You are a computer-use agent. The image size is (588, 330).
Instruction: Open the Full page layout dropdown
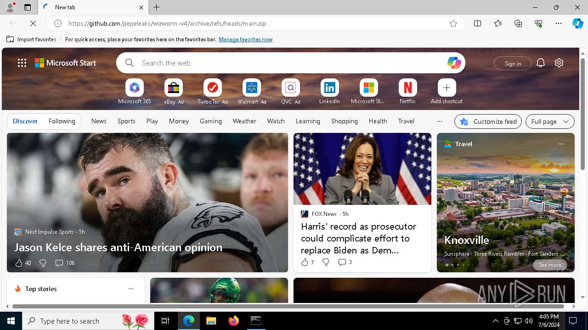click(x=550, y=121)
